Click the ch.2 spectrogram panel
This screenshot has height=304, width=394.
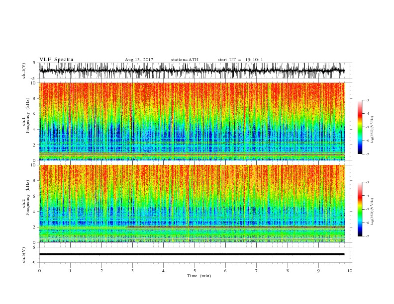point(192,204)
